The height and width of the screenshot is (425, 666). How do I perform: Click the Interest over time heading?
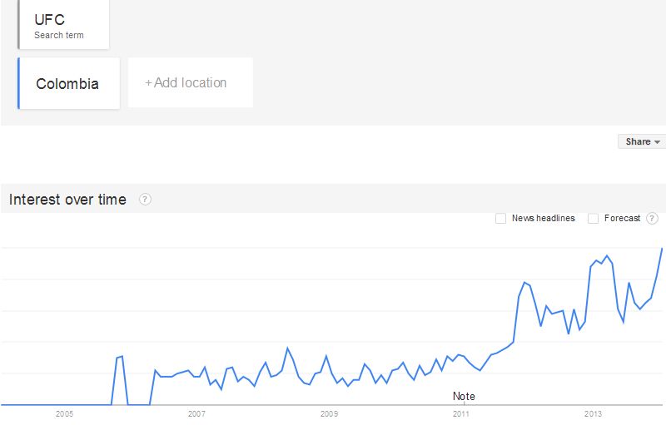pos(67,200)
